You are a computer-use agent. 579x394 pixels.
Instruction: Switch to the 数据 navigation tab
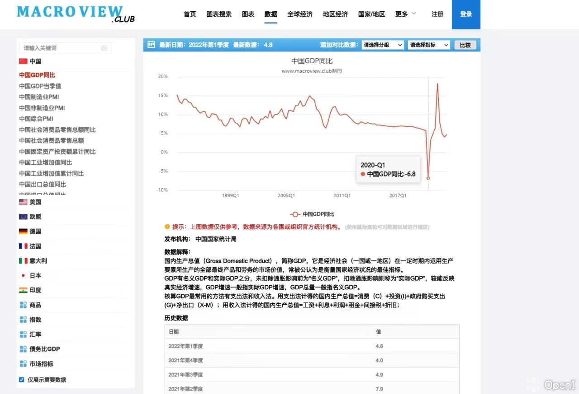coord(271,14)
